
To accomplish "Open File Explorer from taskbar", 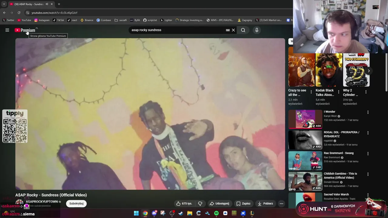I will click(x=189, y=213).
